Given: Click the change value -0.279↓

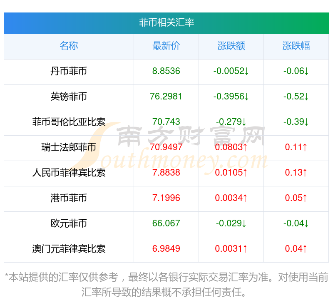Looking at the screenshot, I should (231, 122).
